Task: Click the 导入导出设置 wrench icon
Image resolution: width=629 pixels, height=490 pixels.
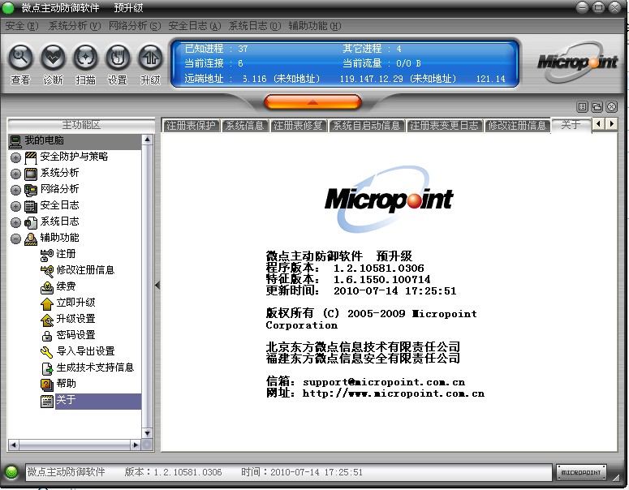Action: tap(47, 352)
